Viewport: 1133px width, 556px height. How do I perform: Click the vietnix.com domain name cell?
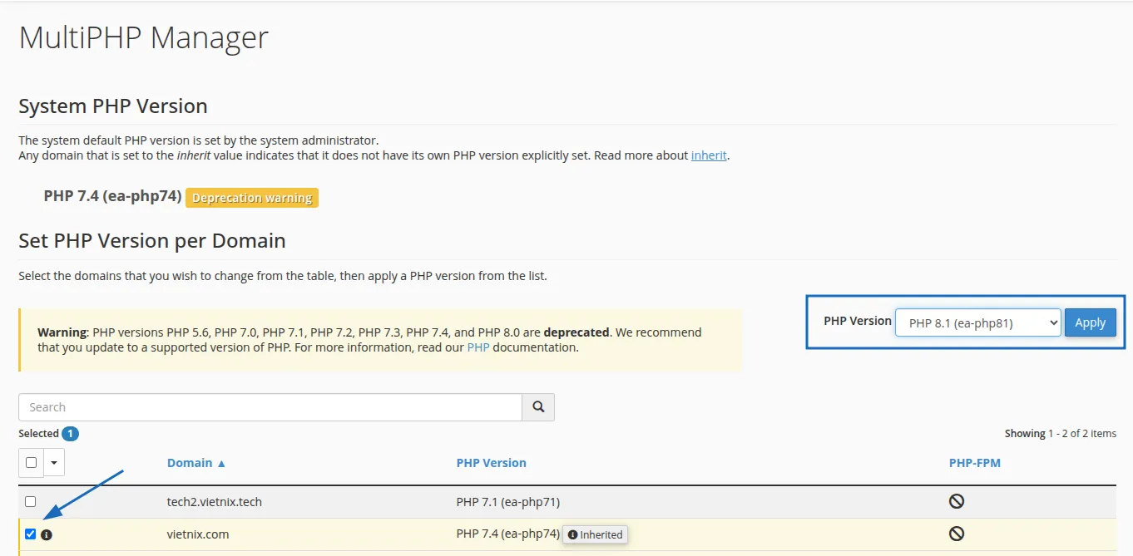click(x=198, y=534)
